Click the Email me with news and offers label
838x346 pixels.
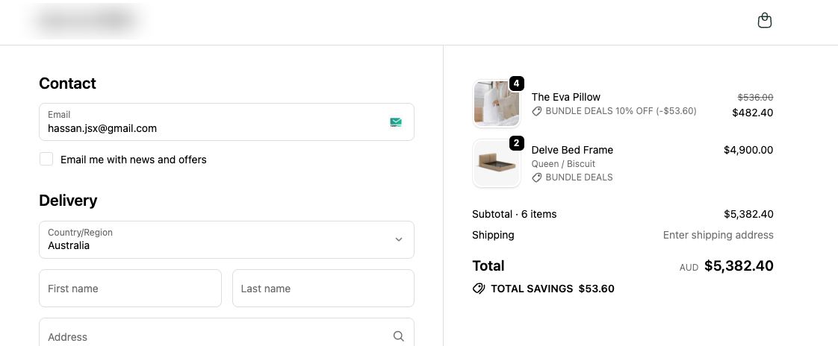tap(134, 160)
